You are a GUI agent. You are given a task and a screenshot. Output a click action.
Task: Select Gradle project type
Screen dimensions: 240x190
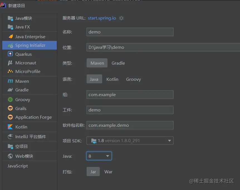point(118,63)
